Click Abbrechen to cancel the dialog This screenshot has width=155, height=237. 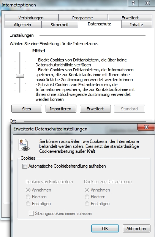point(136,228)
